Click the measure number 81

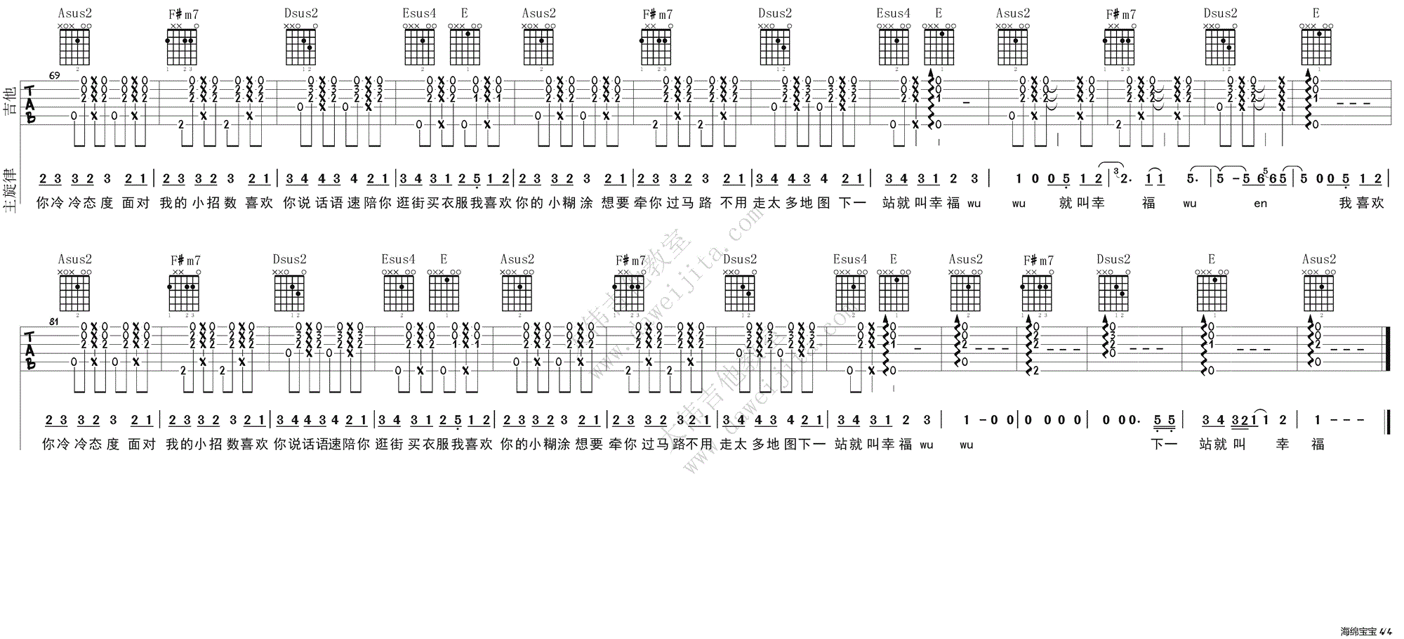pos(54,321)
